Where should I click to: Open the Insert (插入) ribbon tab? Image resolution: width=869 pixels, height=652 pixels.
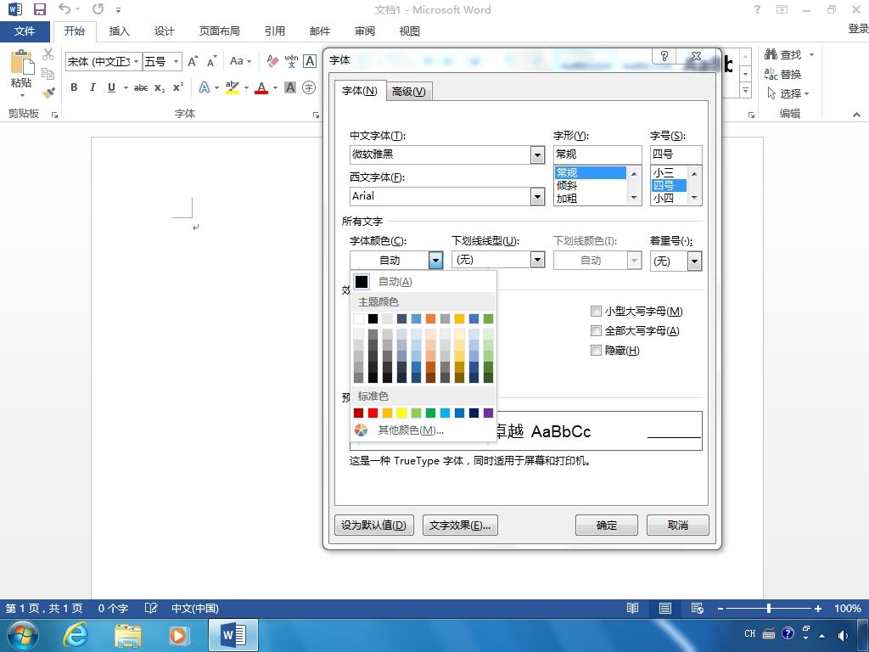(119, 31)
